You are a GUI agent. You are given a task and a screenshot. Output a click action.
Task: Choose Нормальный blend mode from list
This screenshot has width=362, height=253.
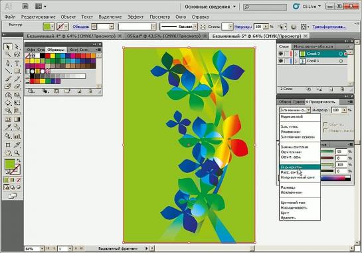click(x=292, y=117)
